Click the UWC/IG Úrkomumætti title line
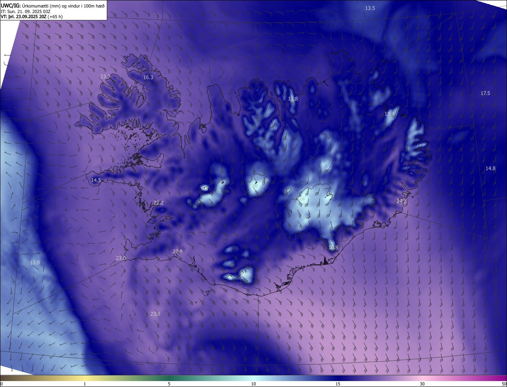This screenshot has height=387, width=507. tap(53, 6)
